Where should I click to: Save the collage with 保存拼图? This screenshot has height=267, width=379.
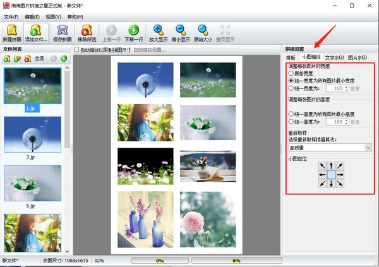[61, 33]
